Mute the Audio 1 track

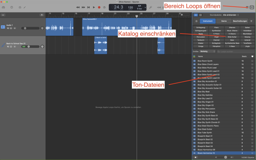click(x=8, y=28)
